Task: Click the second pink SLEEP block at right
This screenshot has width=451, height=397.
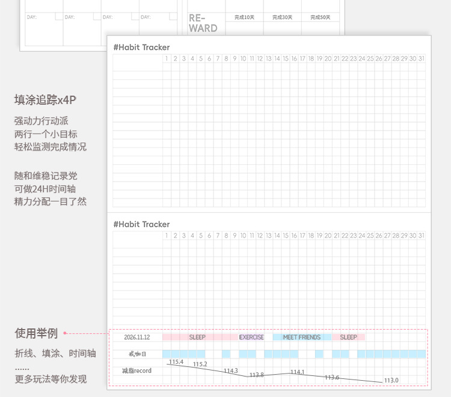Action: click(349, 337)
